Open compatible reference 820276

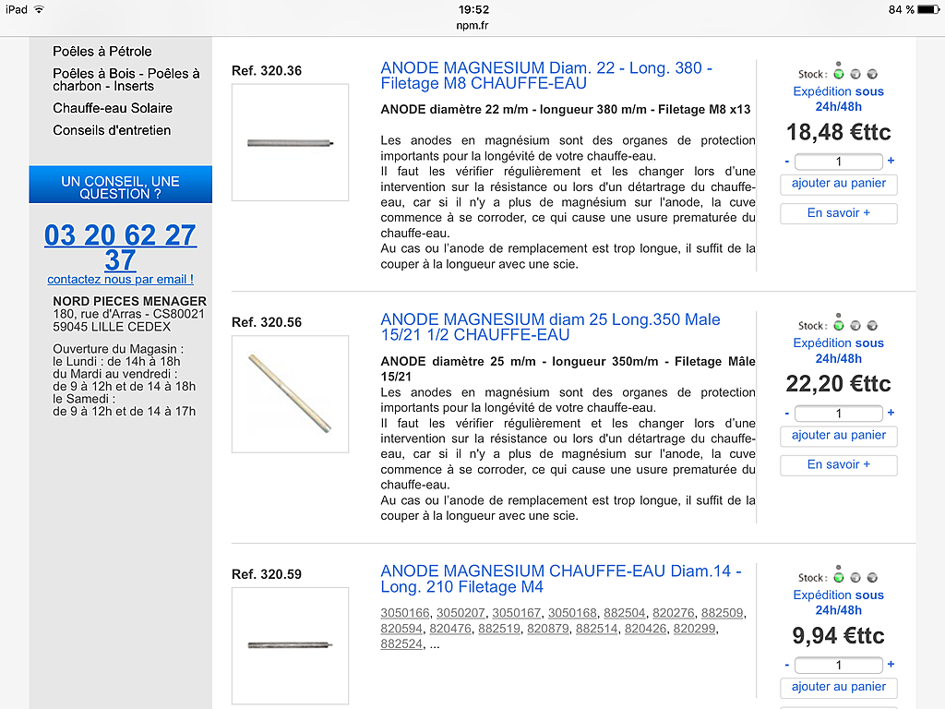(673, 613)
